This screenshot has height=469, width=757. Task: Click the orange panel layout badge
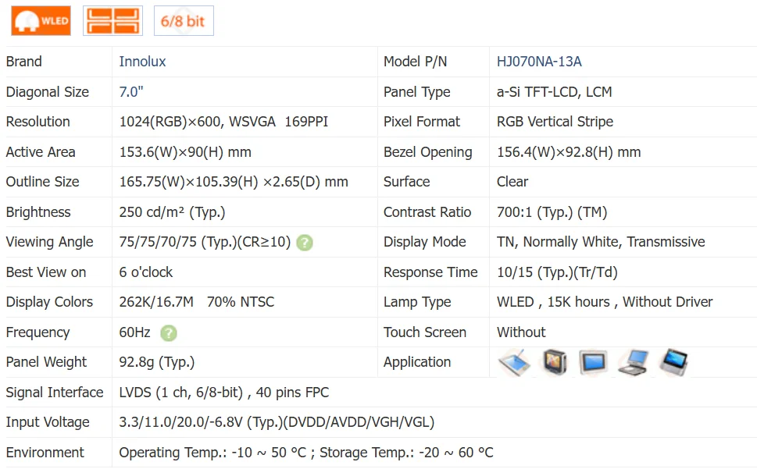(113, 21)
